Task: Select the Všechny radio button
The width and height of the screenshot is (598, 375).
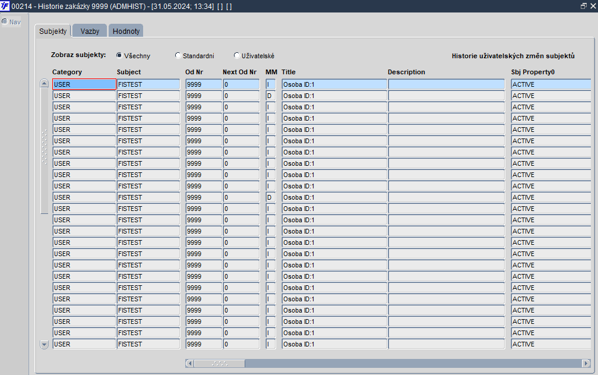Action: [x=119, y=55]
